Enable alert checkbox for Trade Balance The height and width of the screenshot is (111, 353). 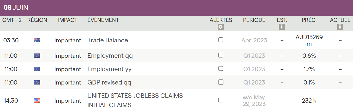coord(221,40)
